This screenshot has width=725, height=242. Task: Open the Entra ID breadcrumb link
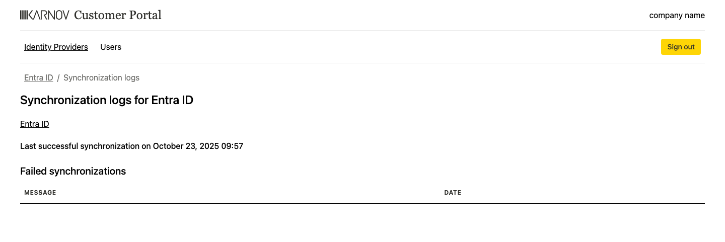tap(38, 77)
